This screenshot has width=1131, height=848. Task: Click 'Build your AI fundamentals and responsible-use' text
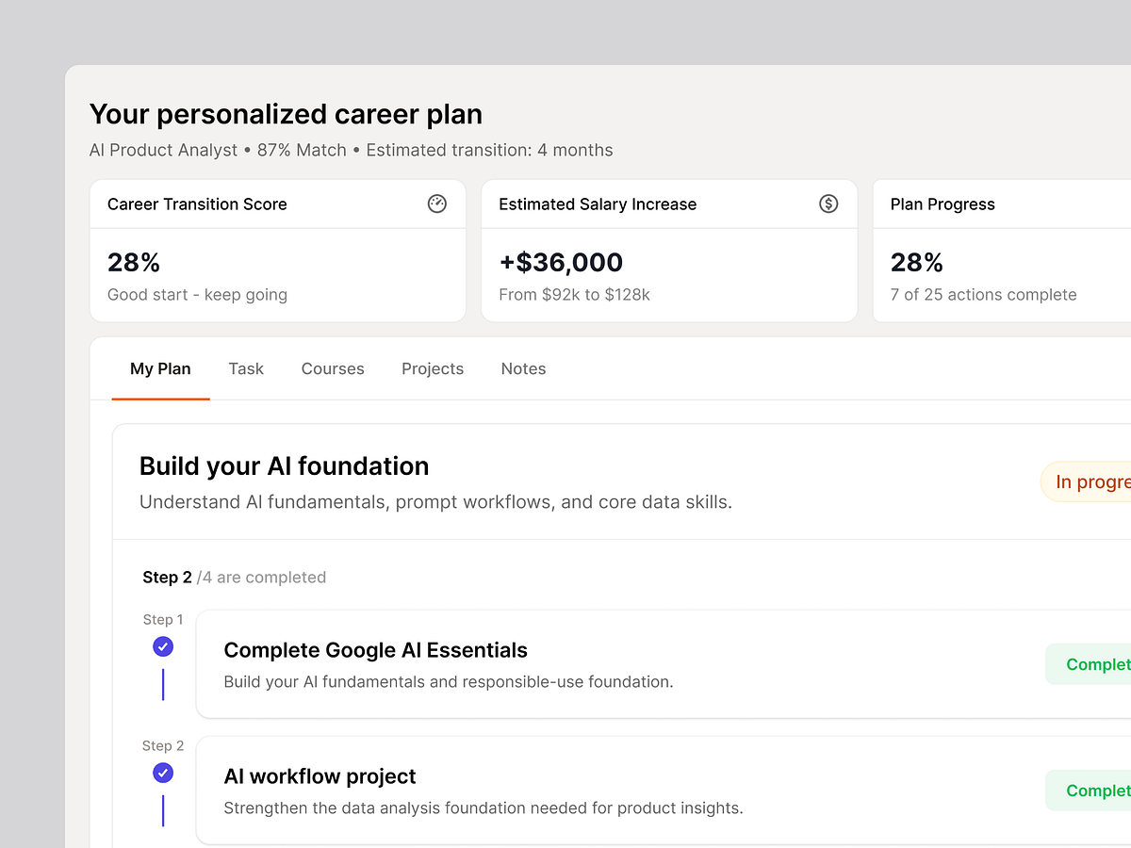click(449, 681)
